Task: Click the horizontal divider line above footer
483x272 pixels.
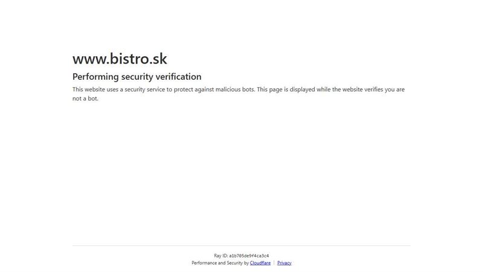Action: coord(241,246)
